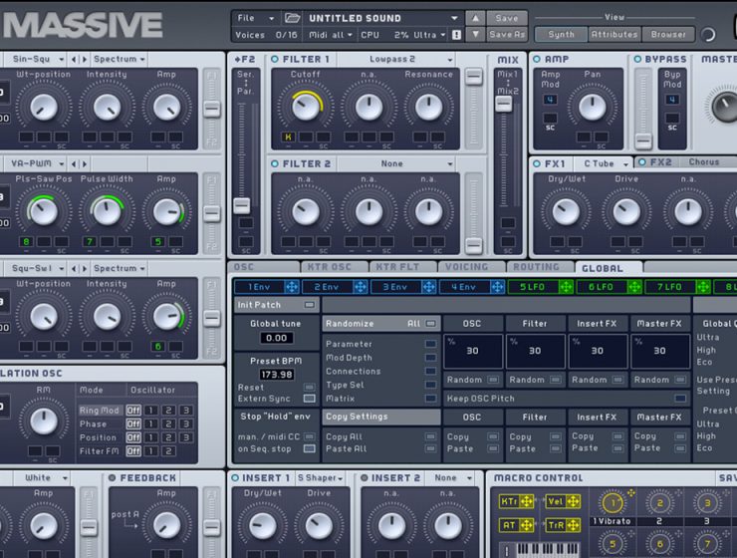Click the 1 Vibrato macro knob
The height and width of the screenshot is (558, 737).
click(613, 503)
